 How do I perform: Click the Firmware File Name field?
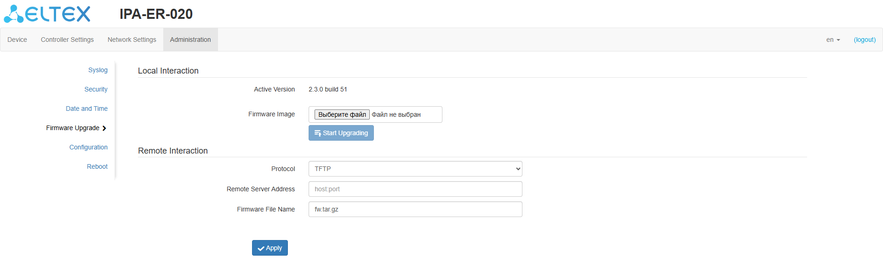tap(415, 209)
